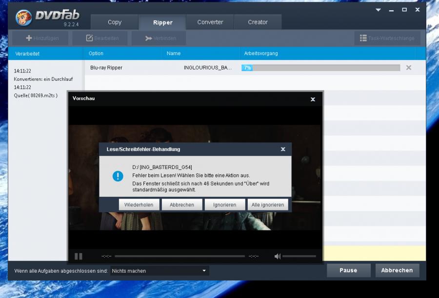Viewport: 439px width, 298px height.
Task: Click the Alle ignorieren button
Action: [x=268, y=205]
